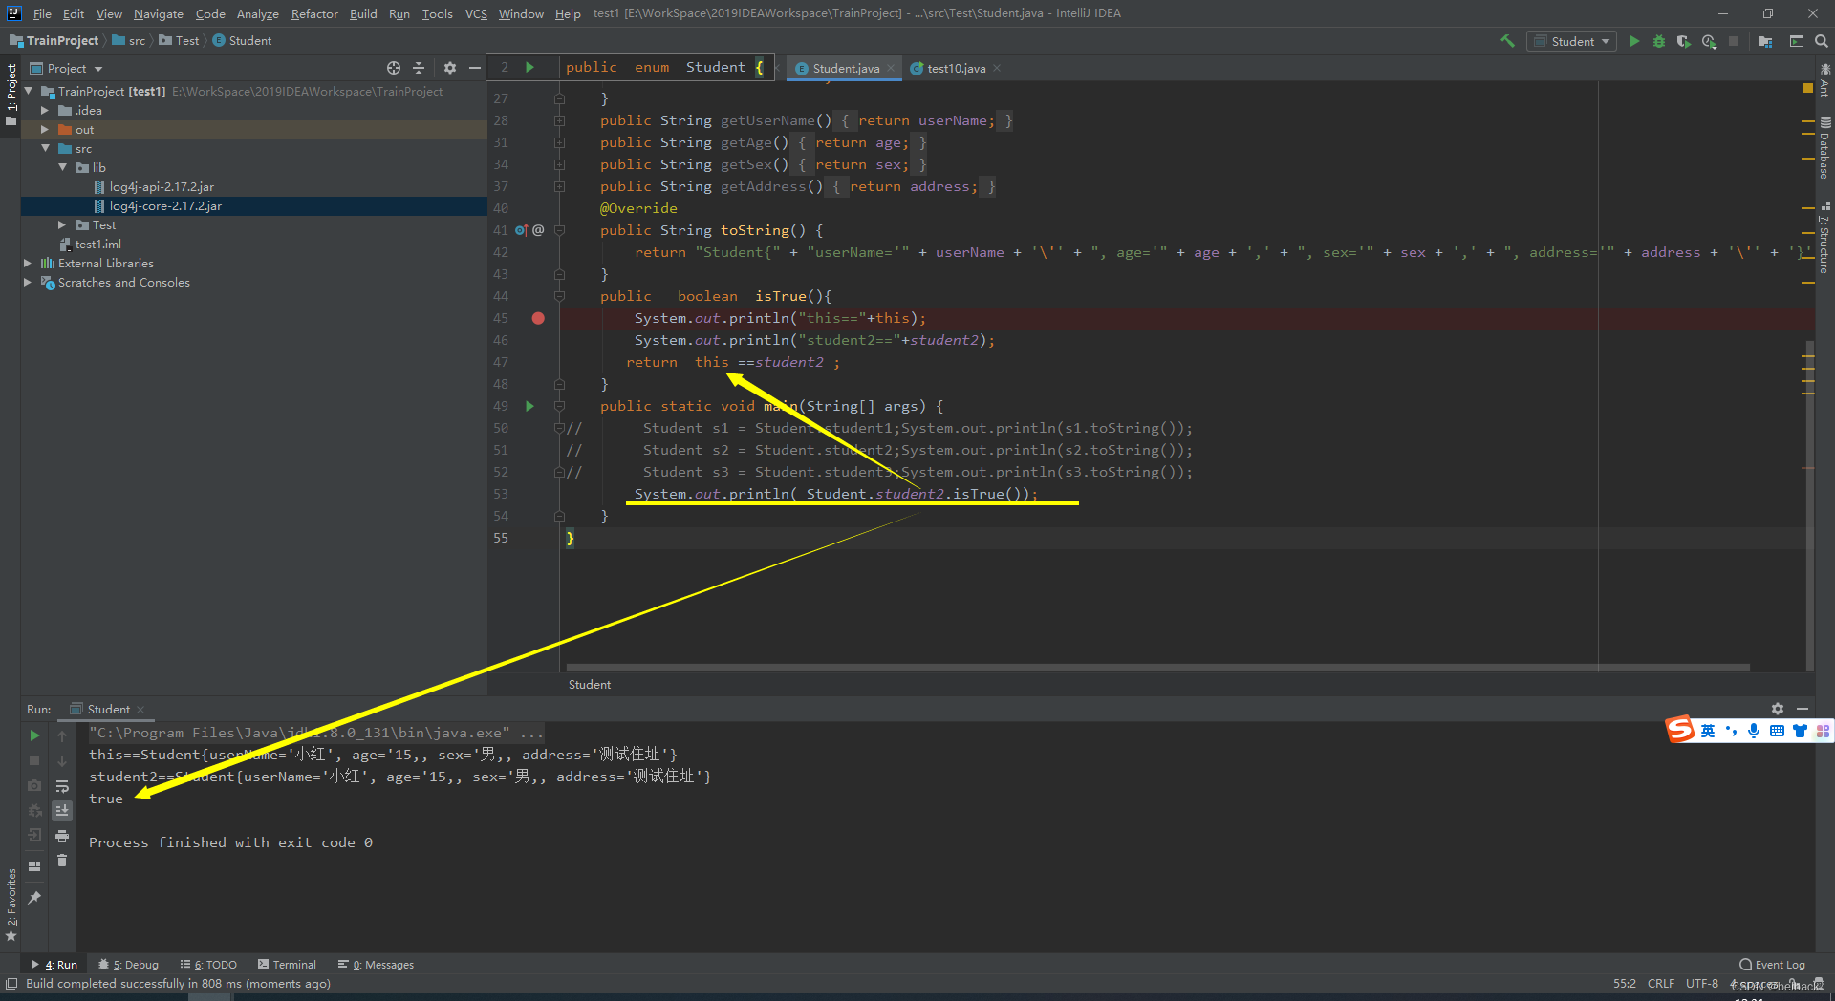Expand the out folder
This screenshot has width=1835, height=1001.
[45, 129]
